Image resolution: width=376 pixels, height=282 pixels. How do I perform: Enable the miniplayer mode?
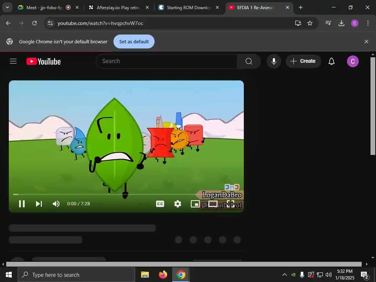(x=195, y=204)
